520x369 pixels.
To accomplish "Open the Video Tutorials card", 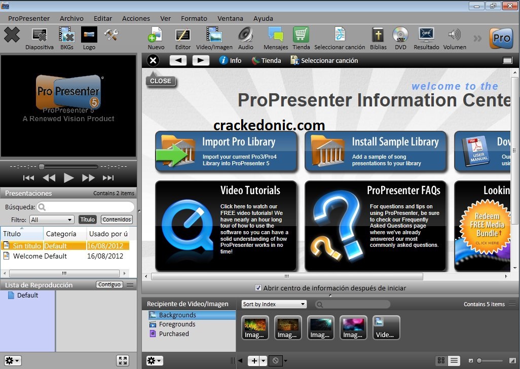I will [226, 226].
